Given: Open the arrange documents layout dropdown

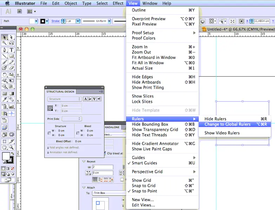Looking at the screenshot, I should coord(31,12).
